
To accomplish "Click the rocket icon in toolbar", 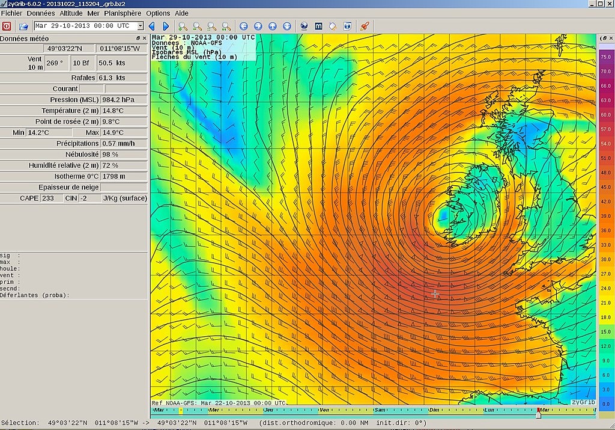I will pyautogui.click(x=365, y=26).
